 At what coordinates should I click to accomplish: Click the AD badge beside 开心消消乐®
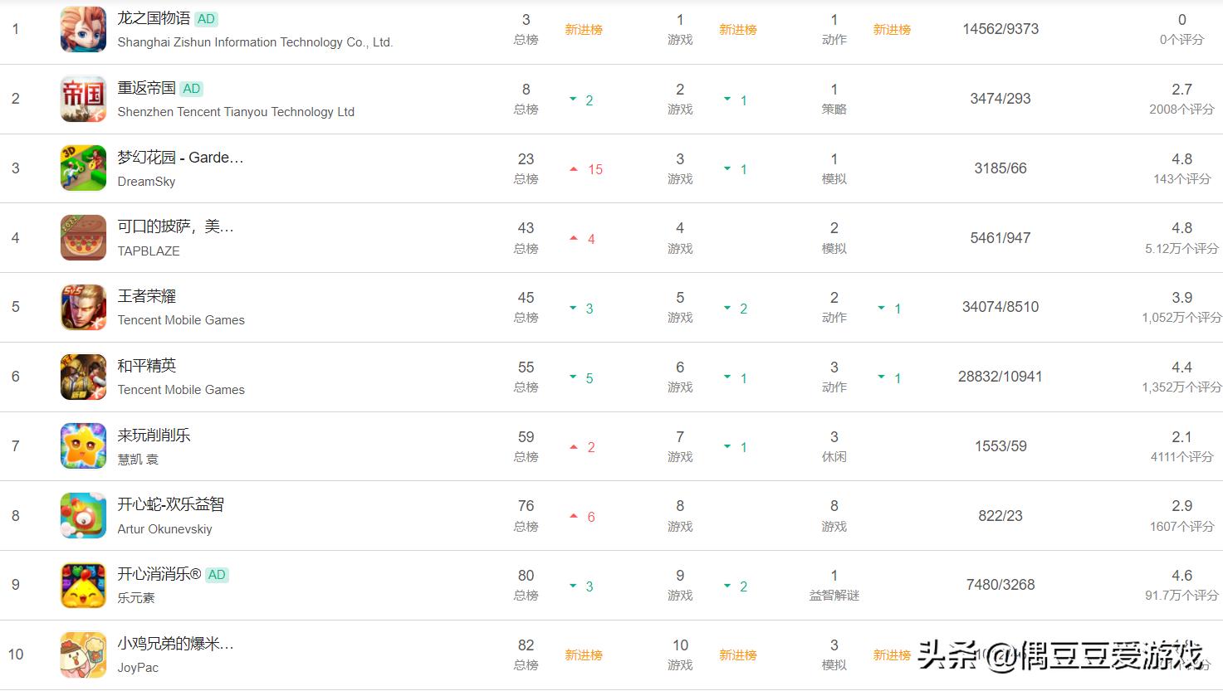[x=217, y=575]
